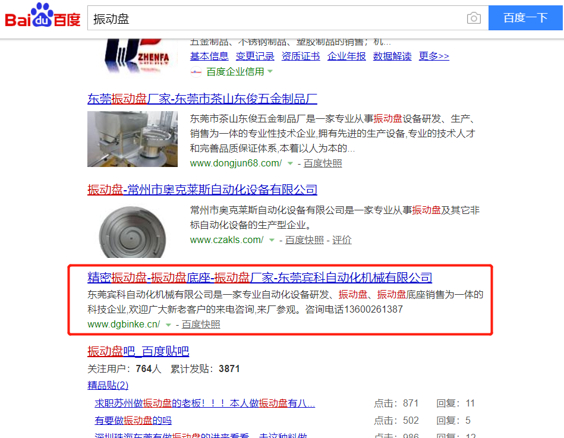The width and height of the screenshot is (564, 438).
Task: Click the 百度企业信用 badge icon
Action: pyautogui.click(x=196, y=72)
